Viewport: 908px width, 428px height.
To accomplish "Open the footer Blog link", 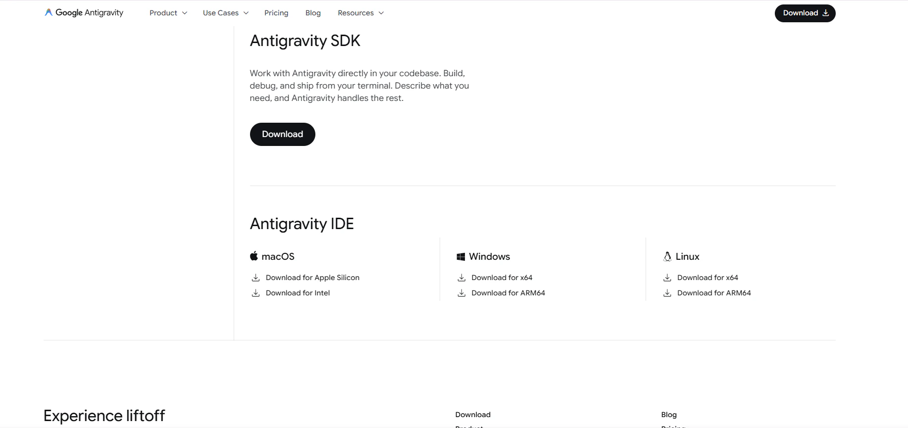I will [x=669, y=415].
